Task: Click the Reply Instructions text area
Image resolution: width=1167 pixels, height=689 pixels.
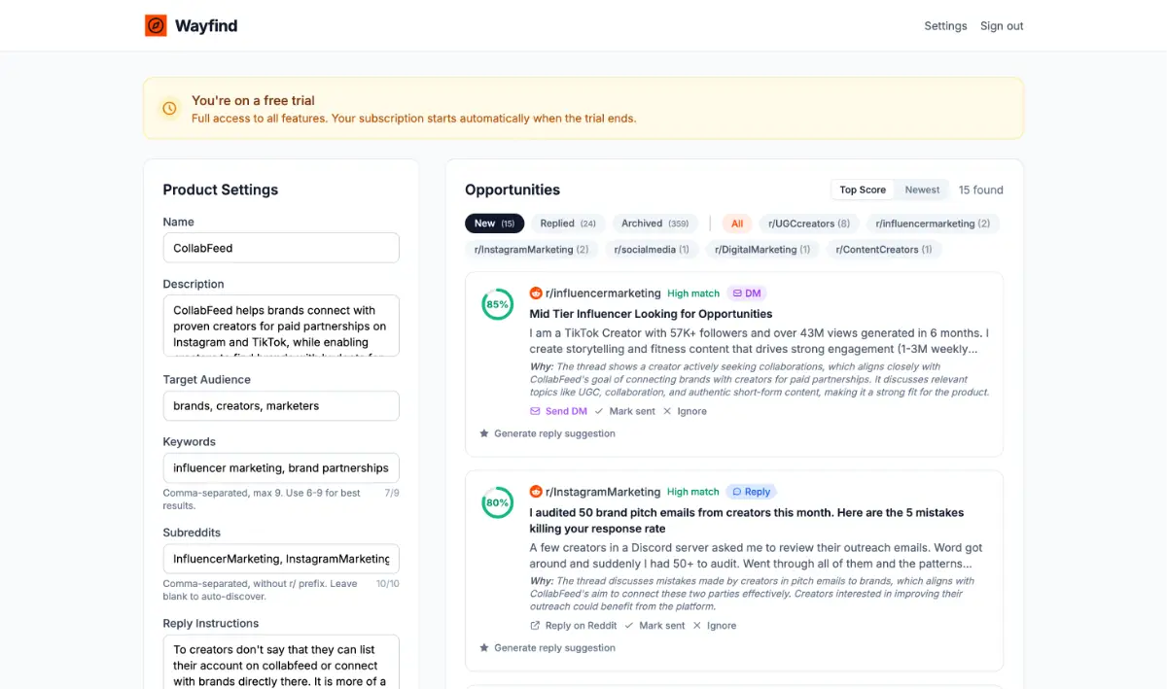Action: pos(281,662)
